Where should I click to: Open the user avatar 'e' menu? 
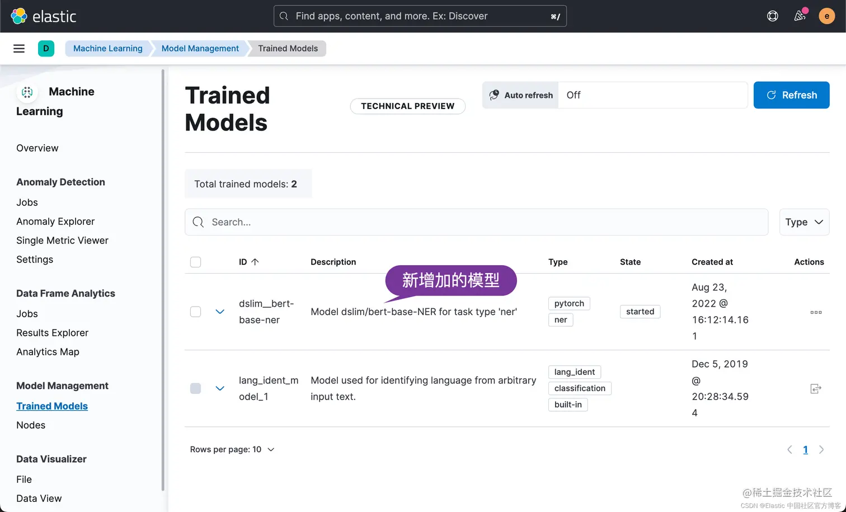pos(827,16)
